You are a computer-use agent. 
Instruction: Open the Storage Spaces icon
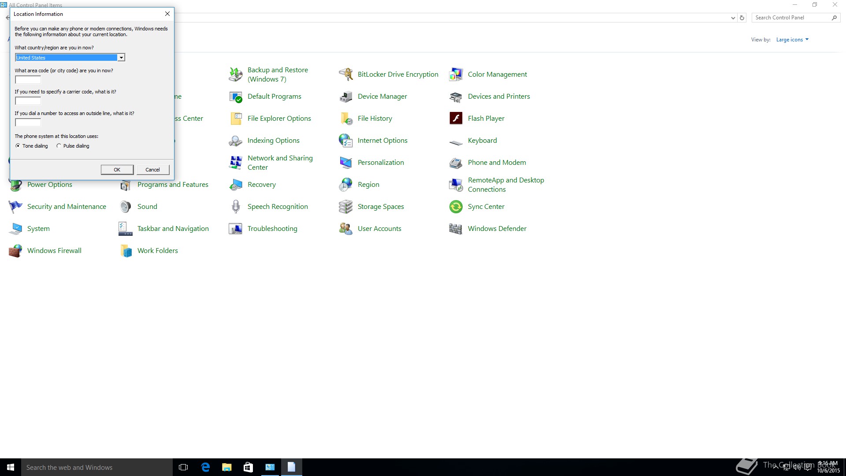pyautogui.click(x=346, y=207)
